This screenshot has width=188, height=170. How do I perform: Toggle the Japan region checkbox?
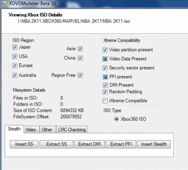point(15,47)
